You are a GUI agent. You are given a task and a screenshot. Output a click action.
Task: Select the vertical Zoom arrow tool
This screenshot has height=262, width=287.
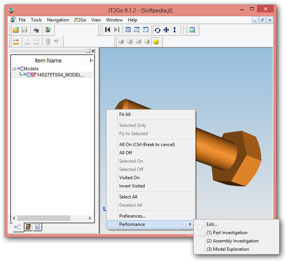175,30
